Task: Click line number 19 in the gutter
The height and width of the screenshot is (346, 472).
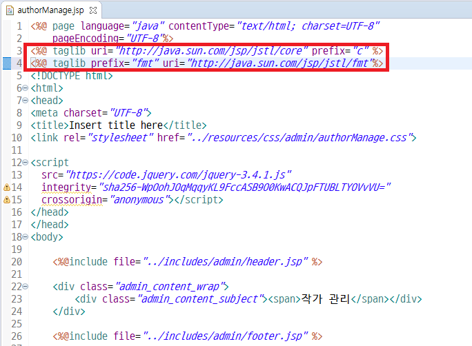Action: click(x=17, y=250)
